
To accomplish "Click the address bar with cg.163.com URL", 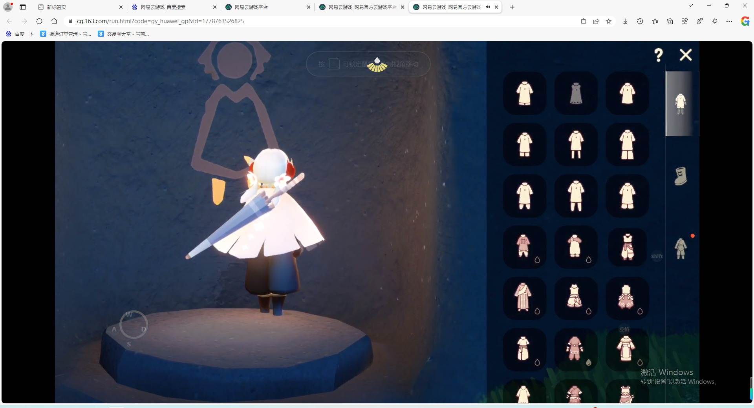I will [320, 21].
